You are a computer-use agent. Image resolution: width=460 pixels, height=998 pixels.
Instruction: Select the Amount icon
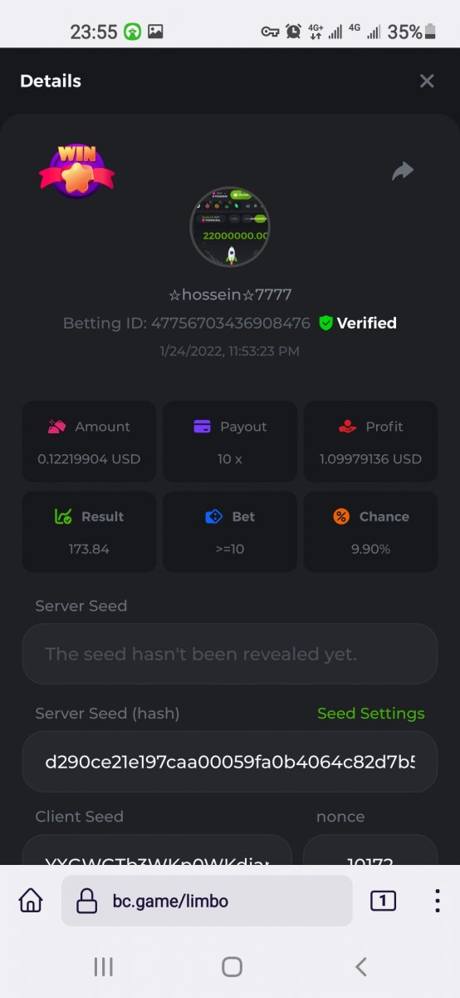56,427
